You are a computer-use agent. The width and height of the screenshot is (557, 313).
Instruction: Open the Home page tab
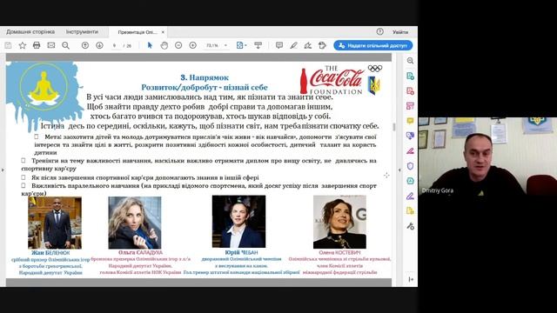coord(30,31)
